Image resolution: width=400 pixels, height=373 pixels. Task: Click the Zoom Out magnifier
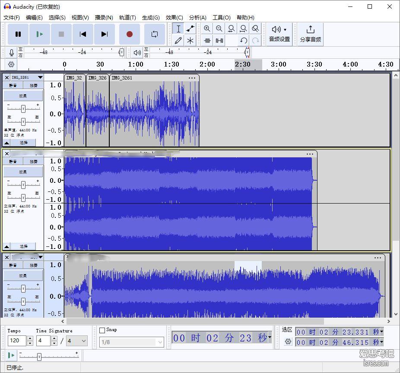point(219,29)
